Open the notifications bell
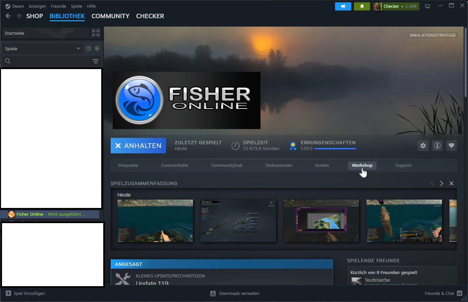The width and height of the screenshot is (468, 302). [362, 6]
